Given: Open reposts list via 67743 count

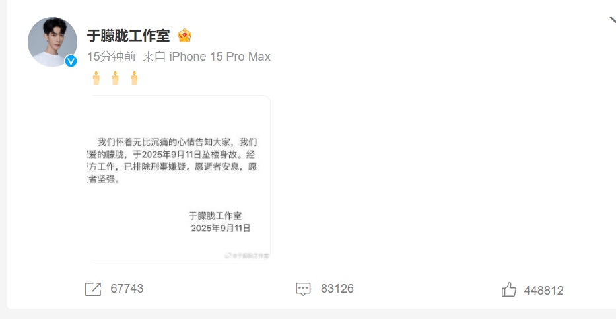Looking at the screenshot, I should click(127, 289).
